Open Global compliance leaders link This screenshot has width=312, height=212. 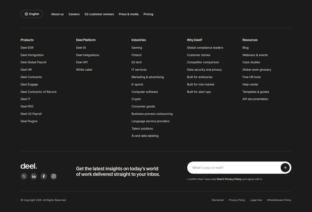click(205, 48)
